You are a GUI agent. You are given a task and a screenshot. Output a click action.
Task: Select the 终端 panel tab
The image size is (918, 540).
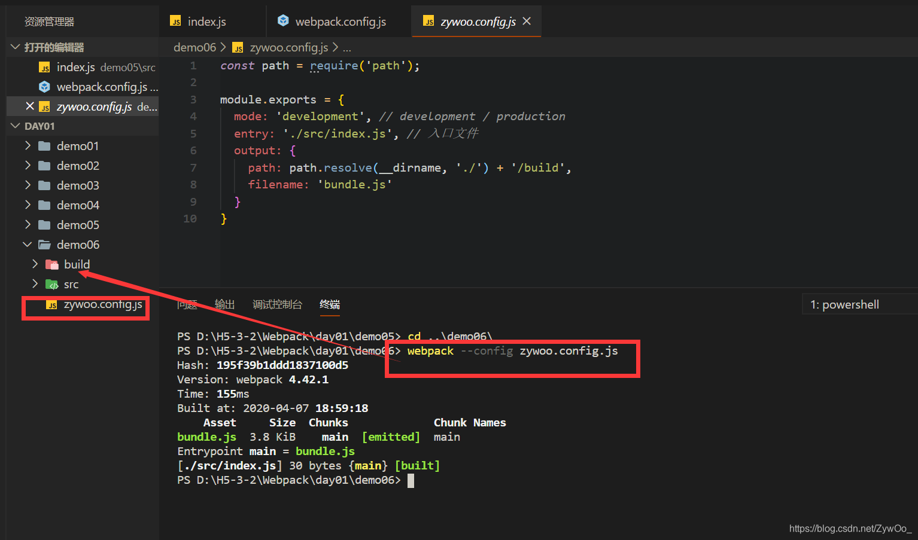[330, 304]
